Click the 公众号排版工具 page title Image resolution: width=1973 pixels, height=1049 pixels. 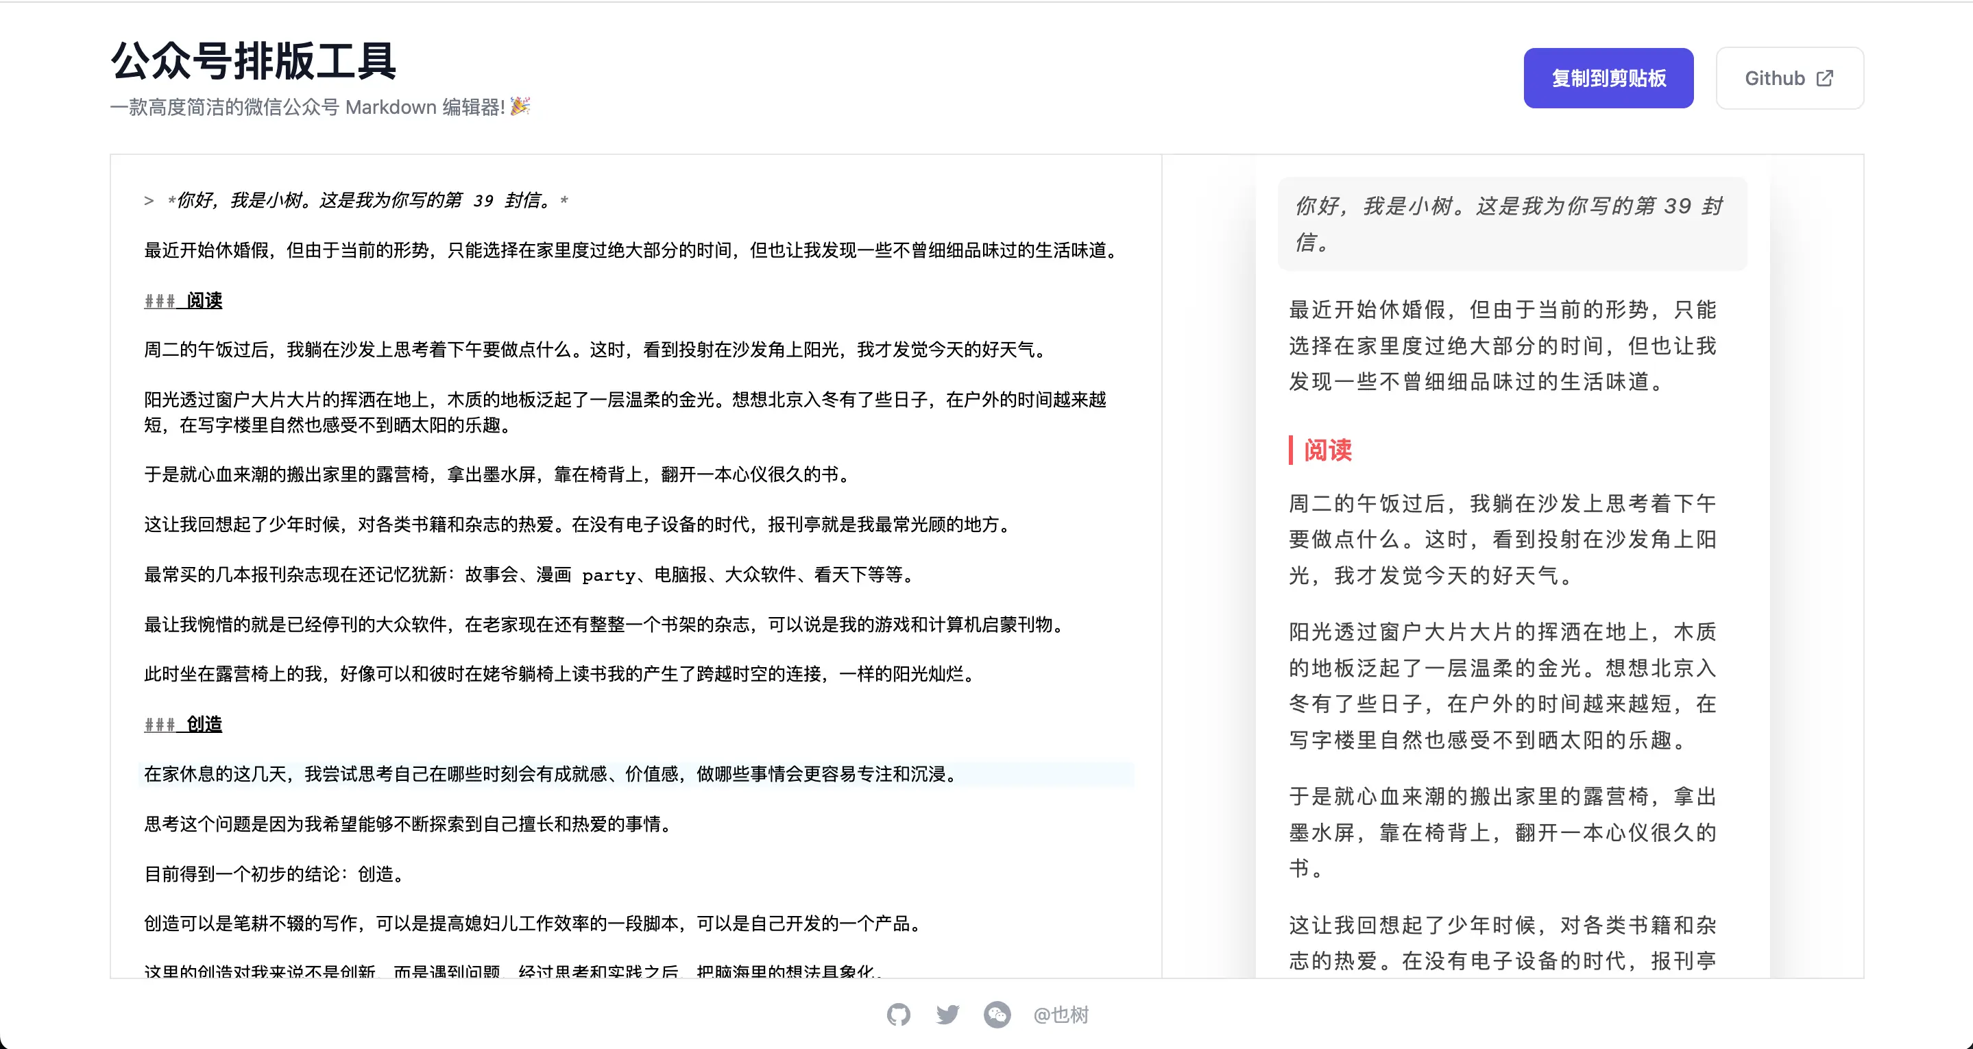pyautogui.click(x=253, y=60)
